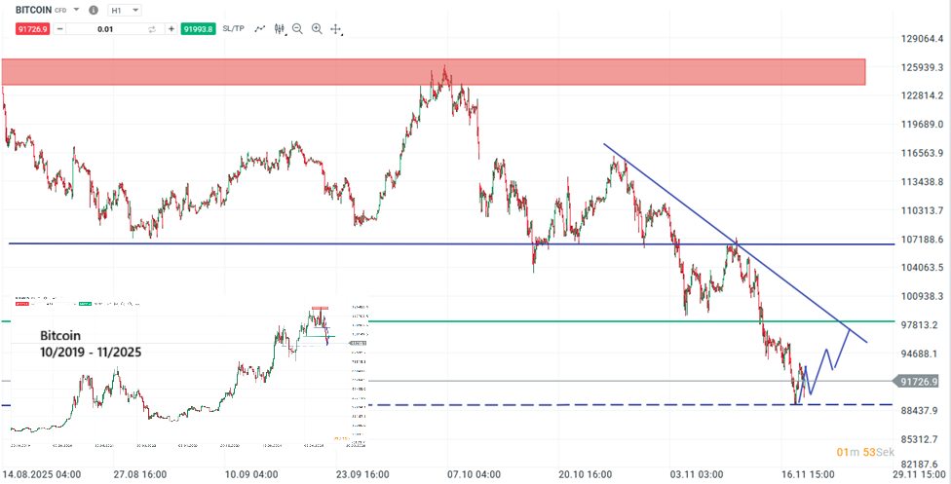Open the candlestick chart type menu
951x484 pixels.
click(x=280, y=28)
